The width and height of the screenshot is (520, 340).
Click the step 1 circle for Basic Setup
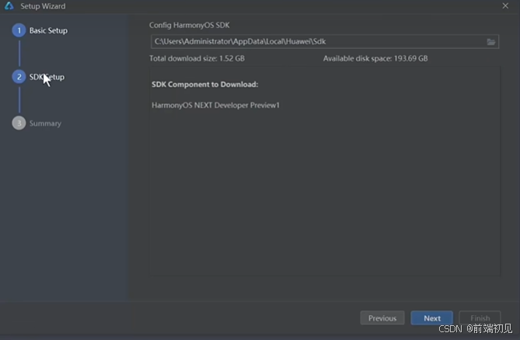19,30
